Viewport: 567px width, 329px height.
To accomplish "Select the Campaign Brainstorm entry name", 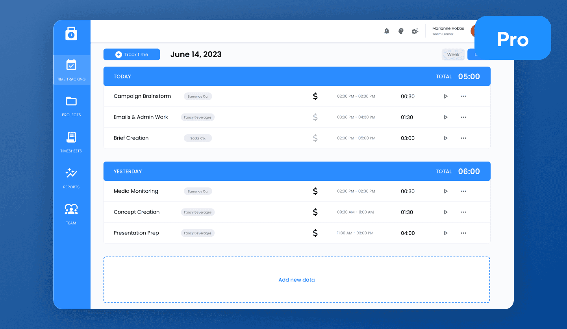I will [x=142, y=96].
